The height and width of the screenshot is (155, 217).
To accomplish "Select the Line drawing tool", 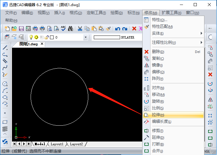I will tap(5, 48).
